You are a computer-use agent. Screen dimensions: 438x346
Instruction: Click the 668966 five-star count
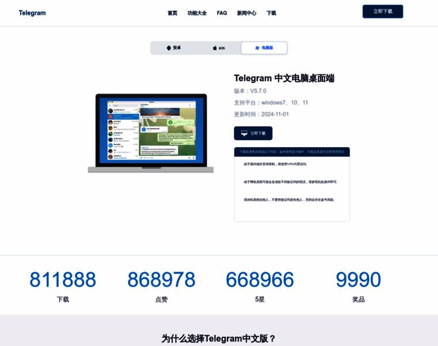point(260,280)
